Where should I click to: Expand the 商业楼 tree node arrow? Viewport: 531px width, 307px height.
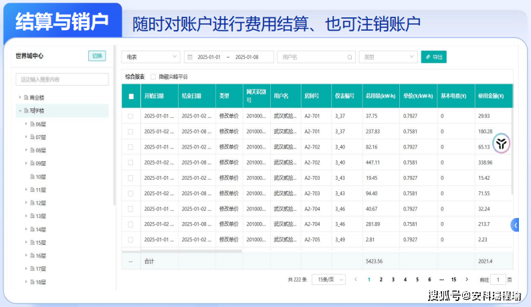19,98
